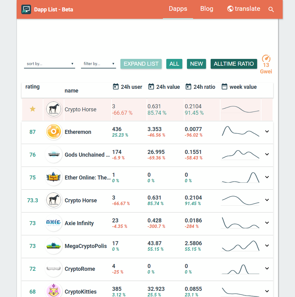Image resolution: width=295 pixels, height=297 pixels.
Task: Open the Ether Online logo icon
Action: 54,177
